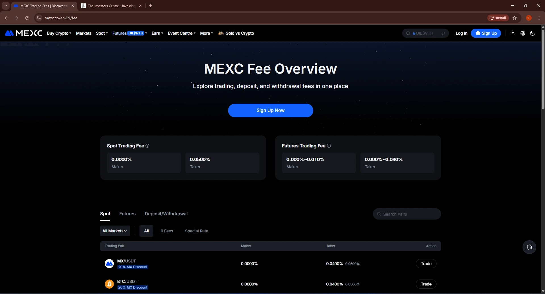Click the 0.0000% Maker spot fee card
Image resolution: width=545 pixels, height=294 pixels.
click(x=144, y=163)
